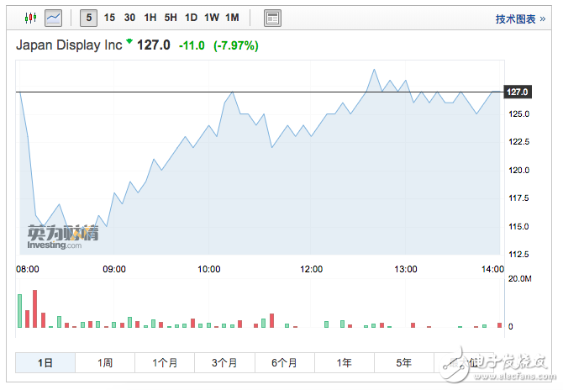Click the 122.5 price axis label
Viewport: 563px width, 390px height.
pos(518,142)
